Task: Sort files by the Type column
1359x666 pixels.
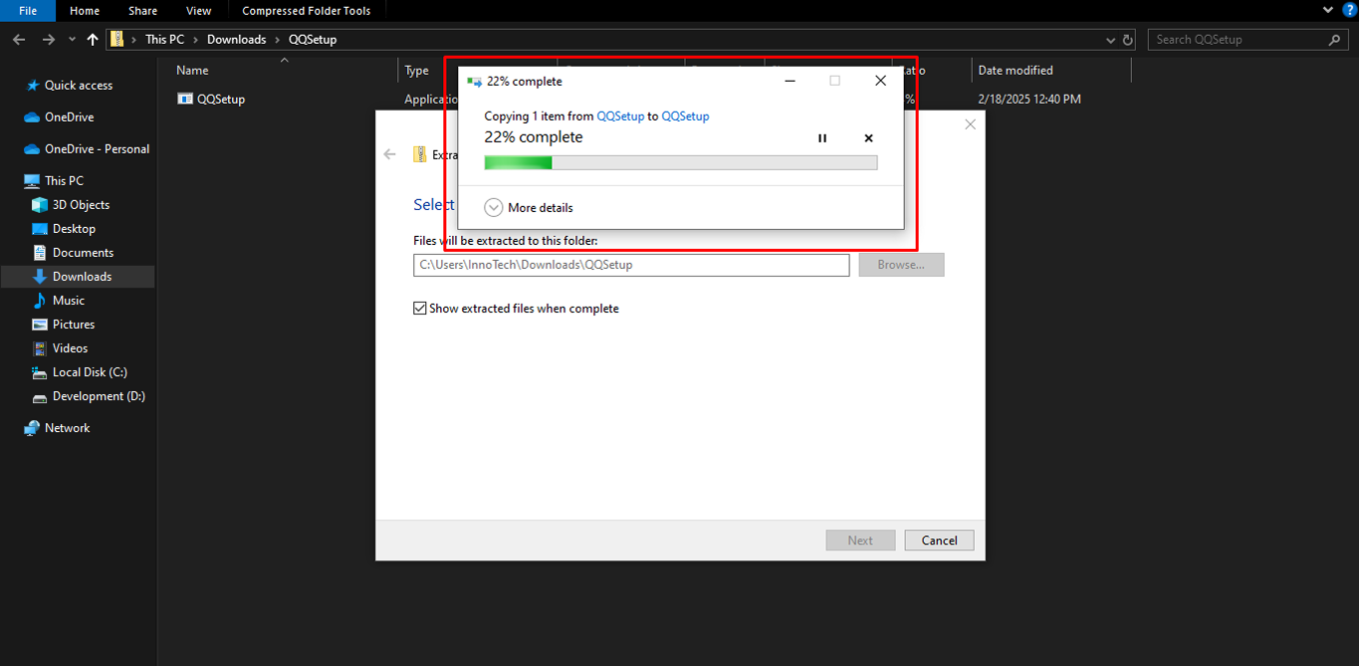Action: pyautogui.click(x=416, y=71)
